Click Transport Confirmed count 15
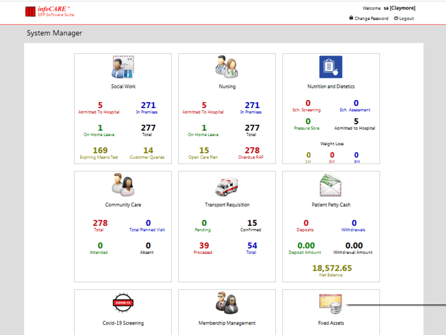Viewport: 446px width, 335px height. (x=252, y=223)
